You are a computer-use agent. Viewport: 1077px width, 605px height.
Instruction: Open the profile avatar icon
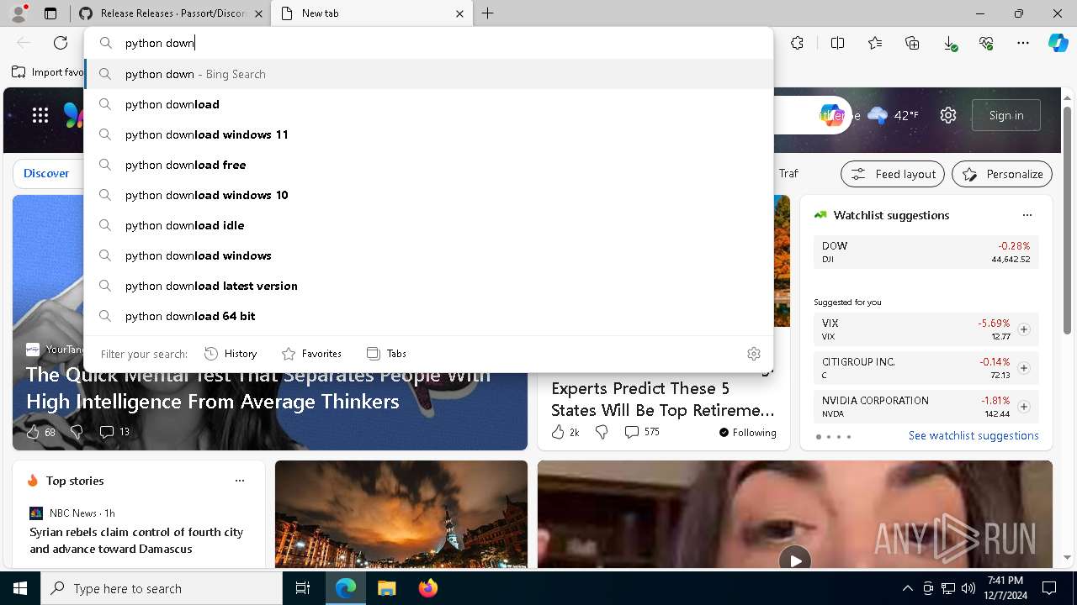pyautogui.click(x=19, y=13)
